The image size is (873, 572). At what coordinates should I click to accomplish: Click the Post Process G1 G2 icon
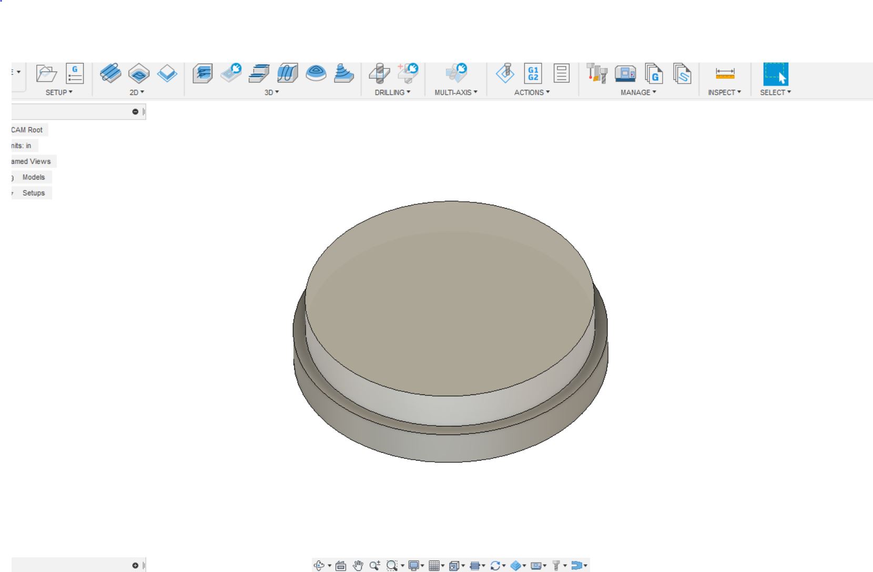point(533,74)
